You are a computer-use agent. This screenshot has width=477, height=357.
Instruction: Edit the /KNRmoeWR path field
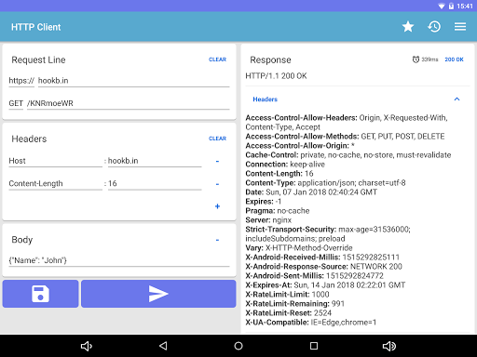click(x=128, y=103)
